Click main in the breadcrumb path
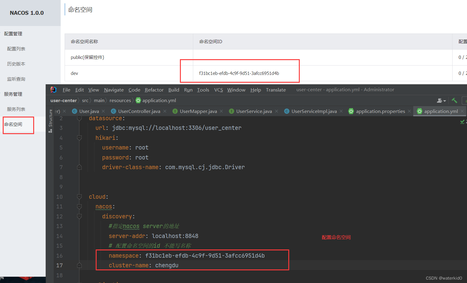 tap(99, 100)
